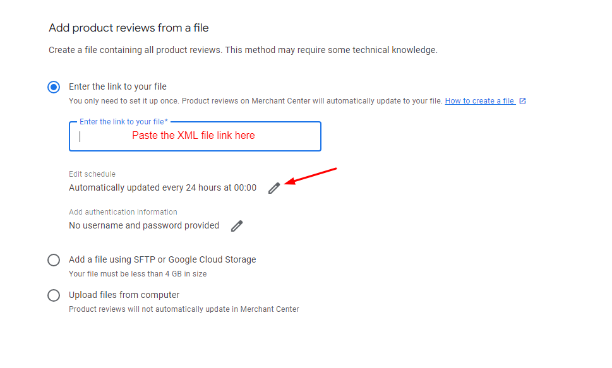Focus the file link input field

tap(195, 136)
